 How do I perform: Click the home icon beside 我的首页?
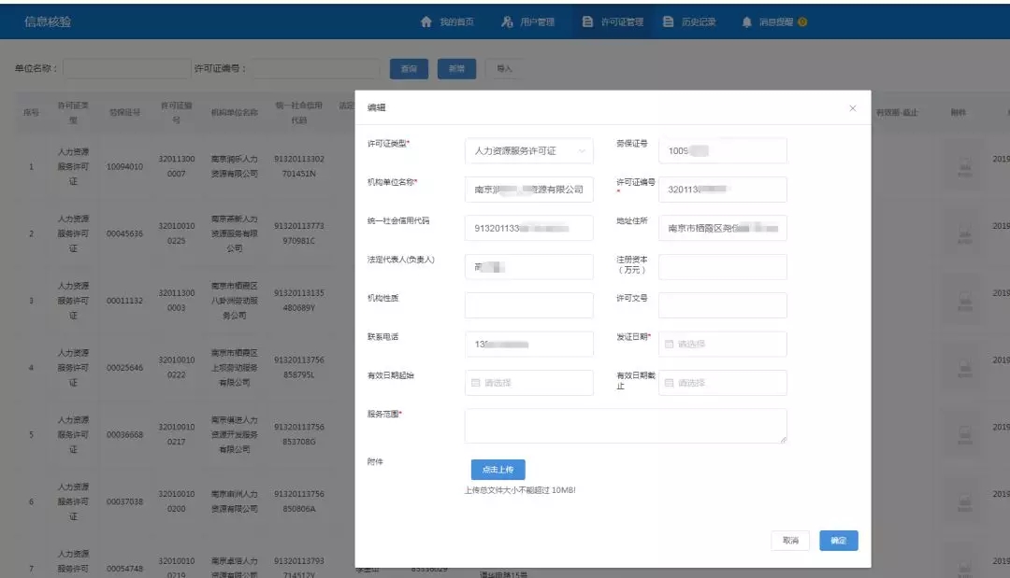tap(426, 21)
